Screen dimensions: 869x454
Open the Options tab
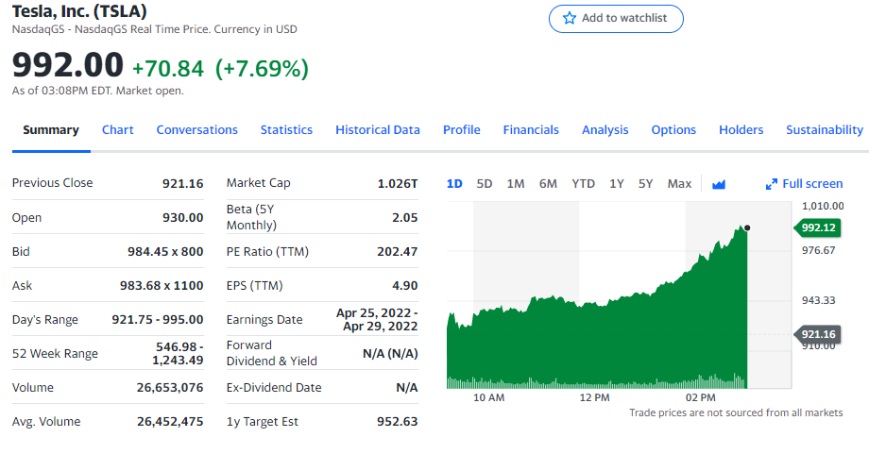point(673,129)
